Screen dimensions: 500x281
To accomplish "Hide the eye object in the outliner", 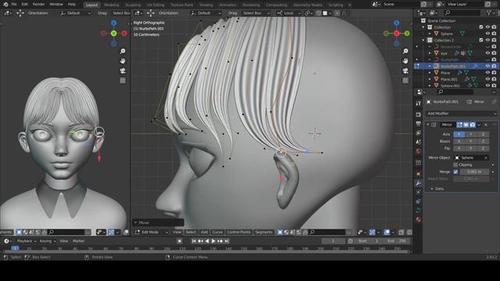I will point(487,53).
